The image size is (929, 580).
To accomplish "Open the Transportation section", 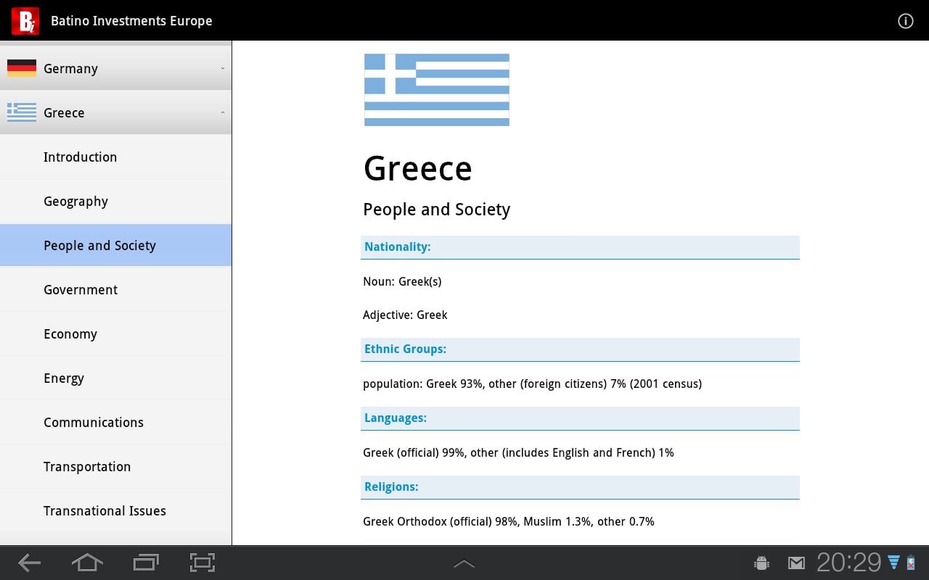I will [115, 466].
